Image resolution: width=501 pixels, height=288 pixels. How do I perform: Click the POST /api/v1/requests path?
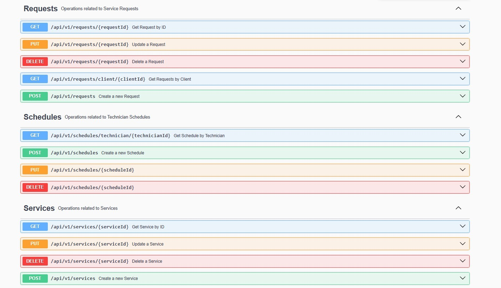point(73,96)
